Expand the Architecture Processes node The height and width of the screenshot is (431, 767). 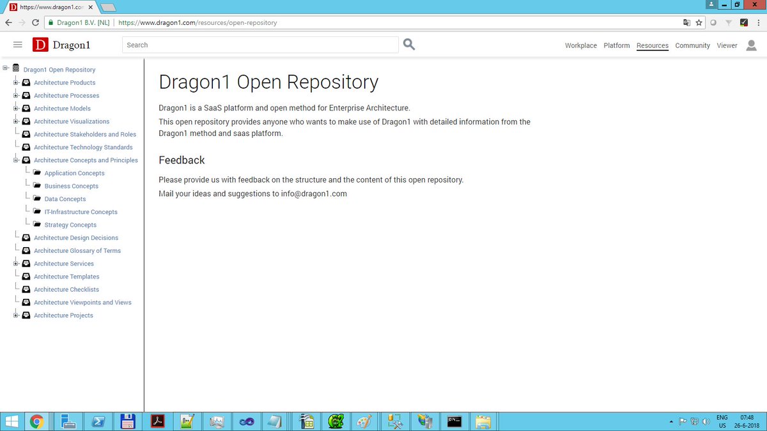(x=16, y=95)
